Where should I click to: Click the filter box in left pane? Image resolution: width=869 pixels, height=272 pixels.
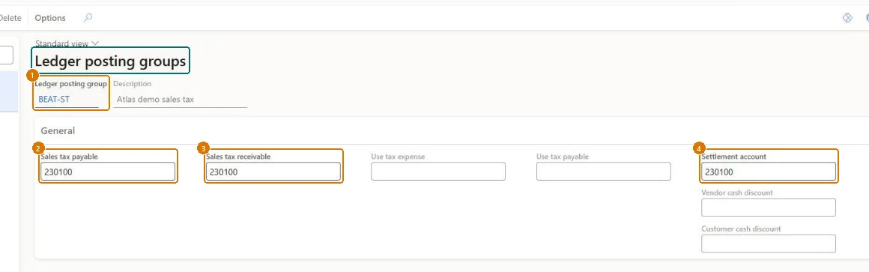(7, 55)
